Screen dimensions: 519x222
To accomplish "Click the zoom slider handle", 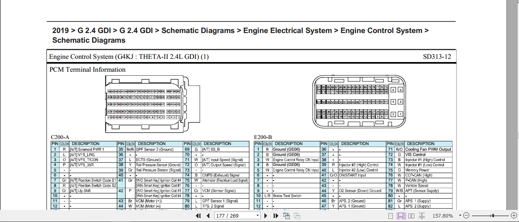I will pos(492,216).
